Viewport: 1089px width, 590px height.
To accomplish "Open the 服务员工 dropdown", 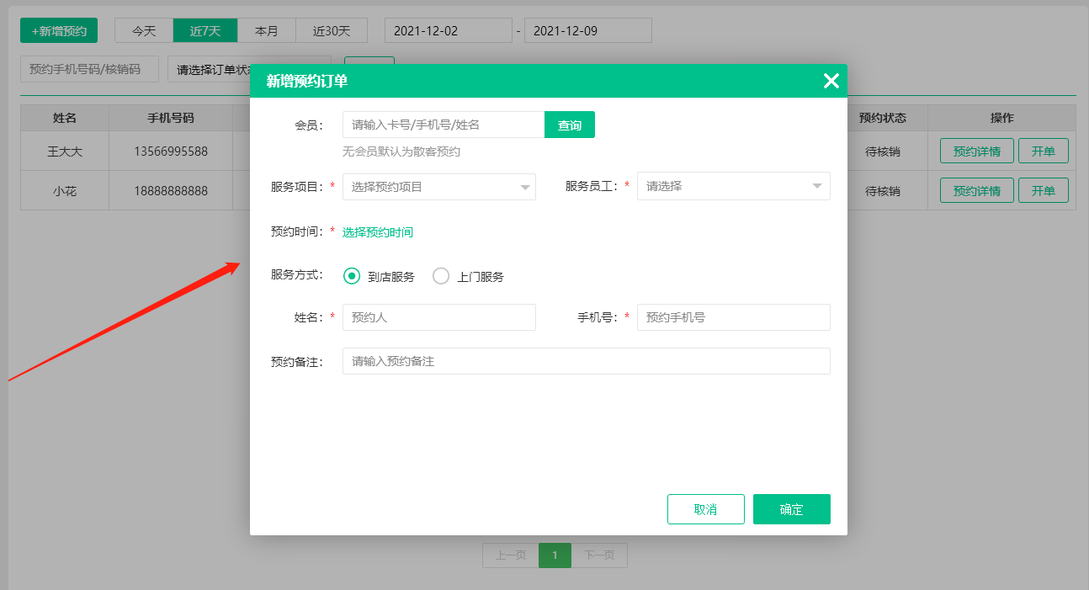I will coord(734,186).
